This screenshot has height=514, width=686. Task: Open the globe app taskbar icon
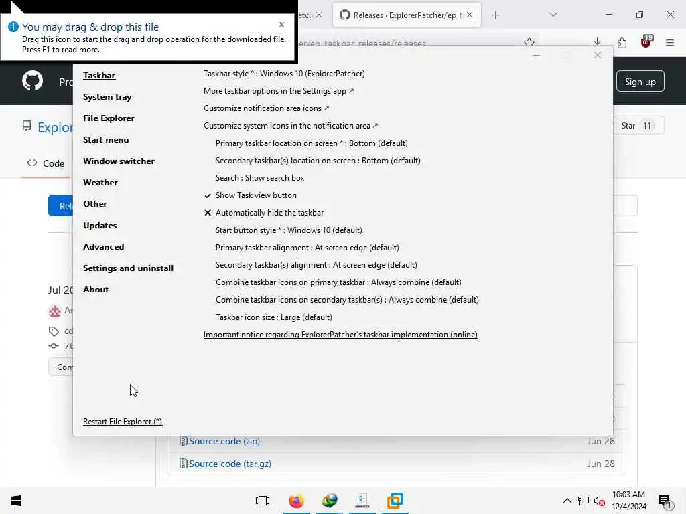point(330,501)
